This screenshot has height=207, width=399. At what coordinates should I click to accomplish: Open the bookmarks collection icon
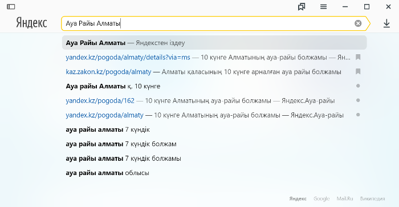(x=302, y=7)
